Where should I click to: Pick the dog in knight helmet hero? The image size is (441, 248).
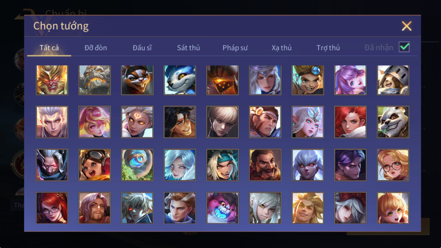pyautogui.click(x=393, y=80)
